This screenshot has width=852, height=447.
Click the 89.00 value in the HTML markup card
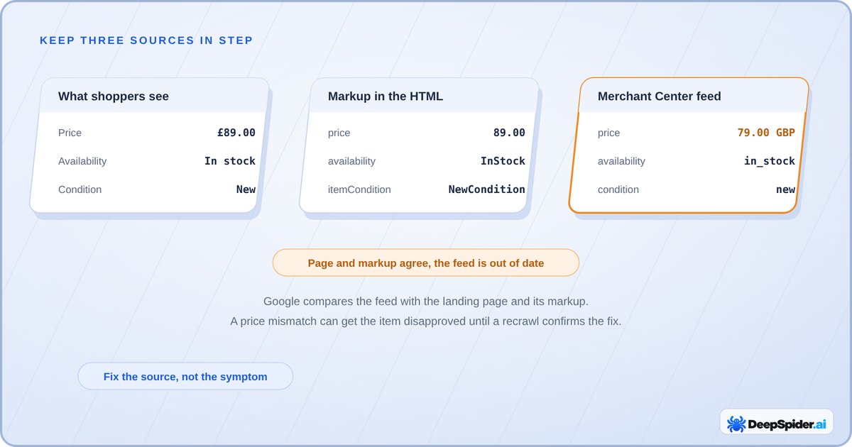pos(509,133)
